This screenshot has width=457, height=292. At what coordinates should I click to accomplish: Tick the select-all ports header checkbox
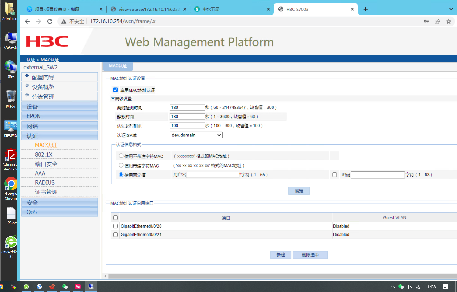click(116, 218)
